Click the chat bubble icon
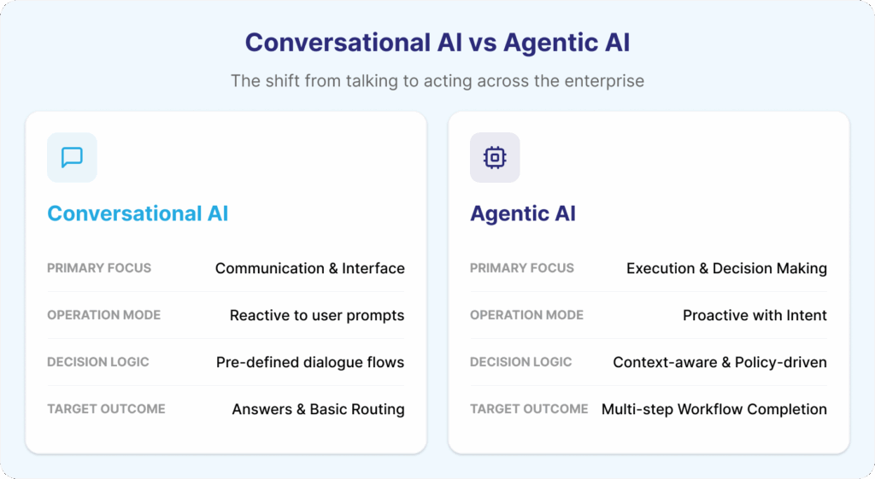Screen dimensions: 875x479 (x=72, y=158)
